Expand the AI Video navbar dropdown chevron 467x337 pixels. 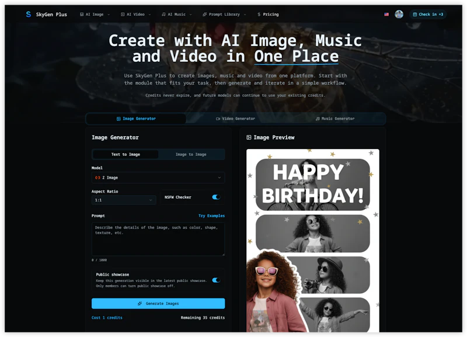pyautogui.click(x=150, y=14)
